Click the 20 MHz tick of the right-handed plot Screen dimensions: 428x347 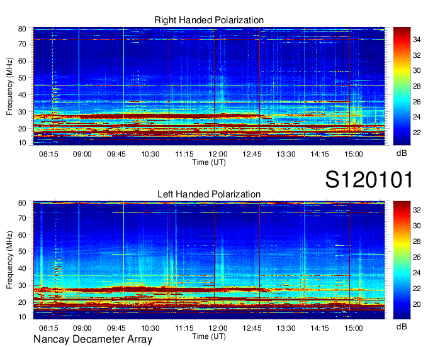coord(22,129)
